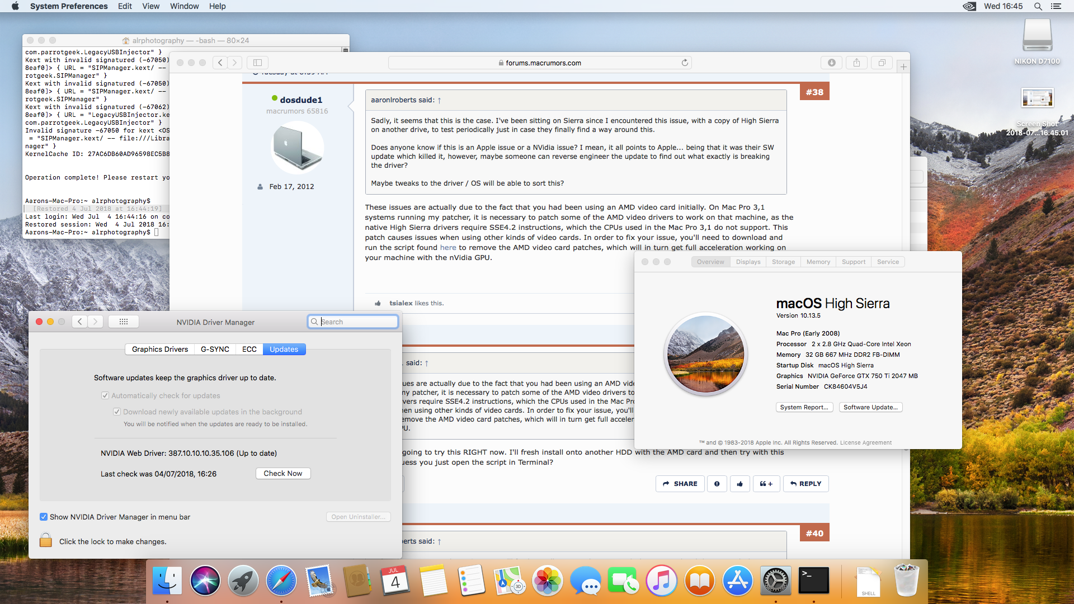Click NVIDIA menu bar status icon
Image resolution: width=1074 pixels, height=604 pixels.
pyautogui.click(x=969, y=6)
